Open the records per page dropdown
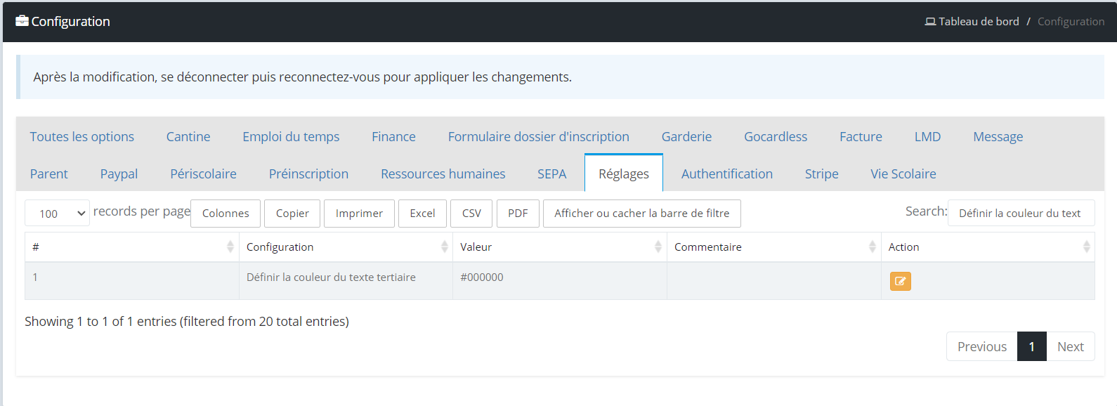 [x=58, y=214]
